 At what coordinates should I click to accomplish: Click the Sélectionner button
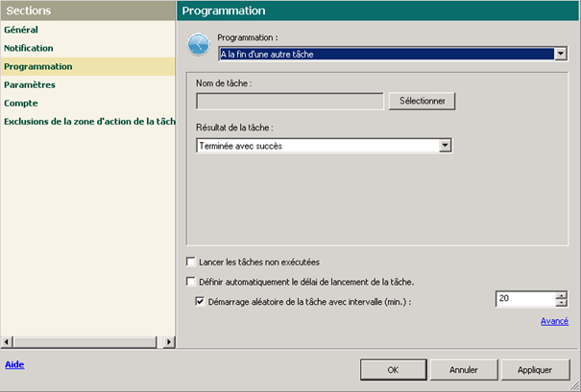pyautogui.click(x=422, y=101)
